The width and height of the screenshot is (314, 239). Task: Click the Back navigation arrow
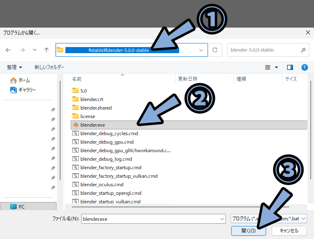click(9, 50)
